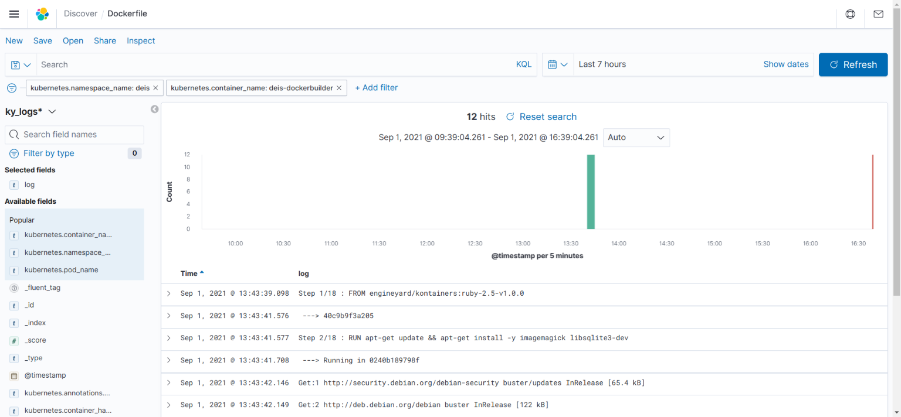Open the help menu icon
901x417 pixels.
850,14
